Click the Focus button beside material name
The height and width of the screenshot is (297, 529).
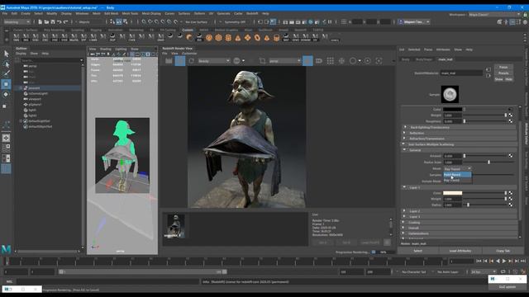click(x=503, y=67)
